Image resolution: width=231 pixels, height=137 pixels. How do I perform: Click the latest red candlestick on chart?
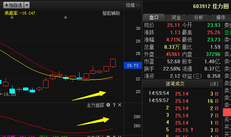(113, 63)
